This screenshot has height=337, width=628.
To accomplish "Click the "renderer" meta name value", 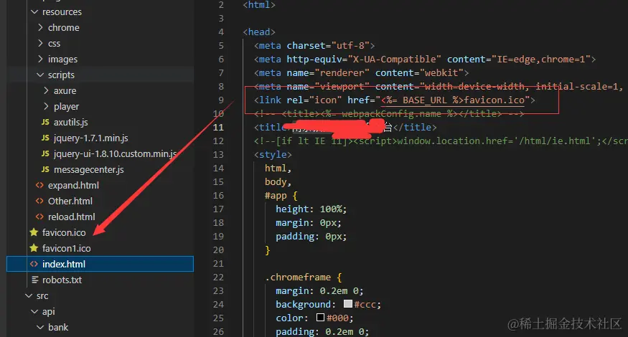I will (342, 73).
